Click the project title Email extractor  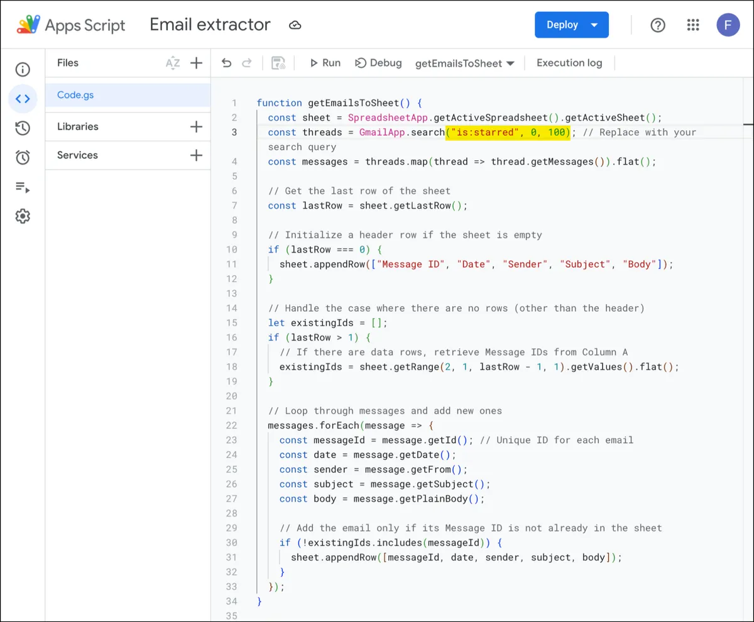click(x=210, y=25)
